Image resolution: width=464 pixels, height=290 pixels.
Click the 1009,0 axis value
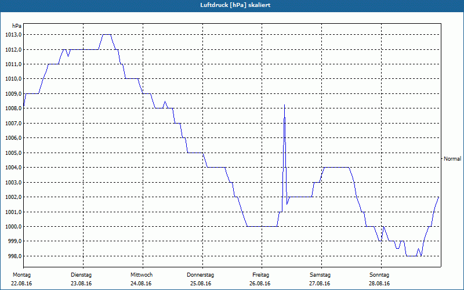click(13, 94)
